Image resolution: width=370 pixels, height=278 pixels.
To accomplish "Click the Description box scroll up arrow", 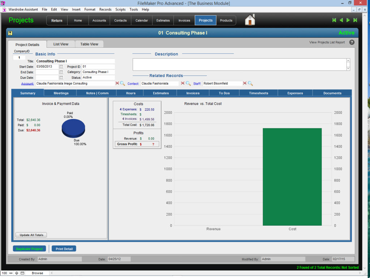I will 348,60.
